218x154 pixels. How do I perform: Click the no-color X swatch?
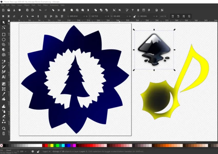[x=1, y=146]
